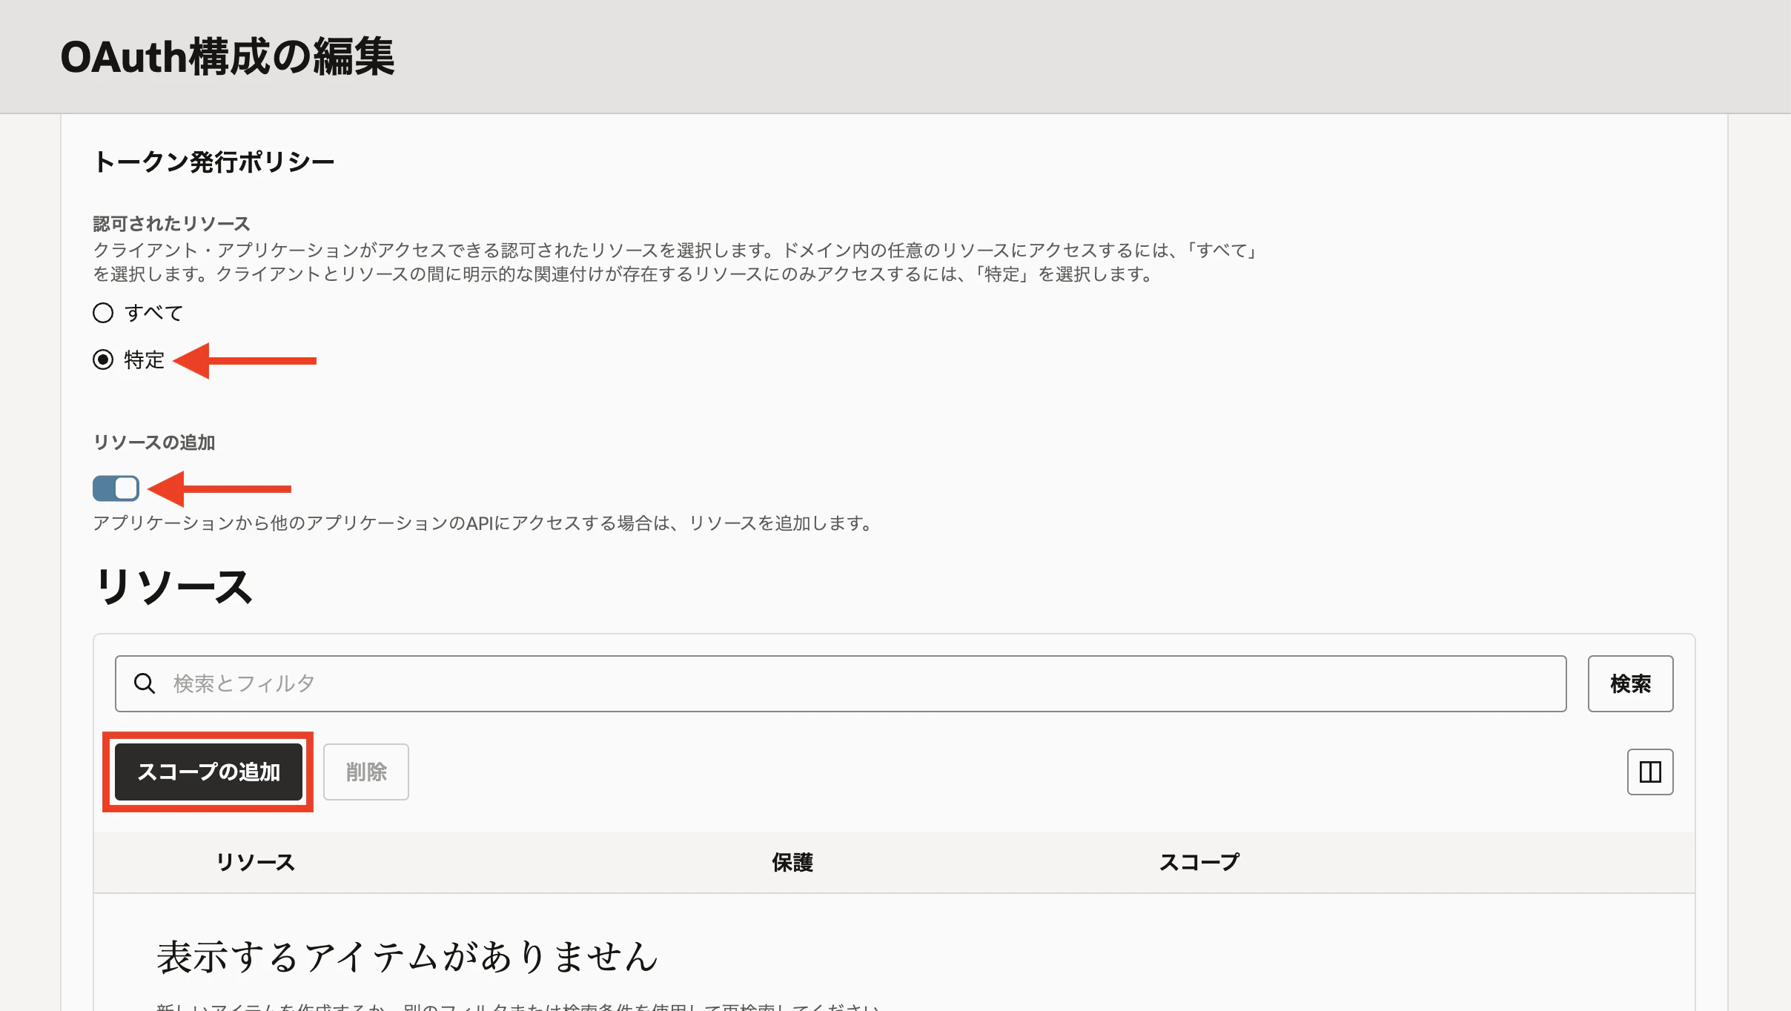Click the トークン発行ポリシー heading
Image resolution: width=1791 pixels, height=1011 pixels.
click(213, 162)
